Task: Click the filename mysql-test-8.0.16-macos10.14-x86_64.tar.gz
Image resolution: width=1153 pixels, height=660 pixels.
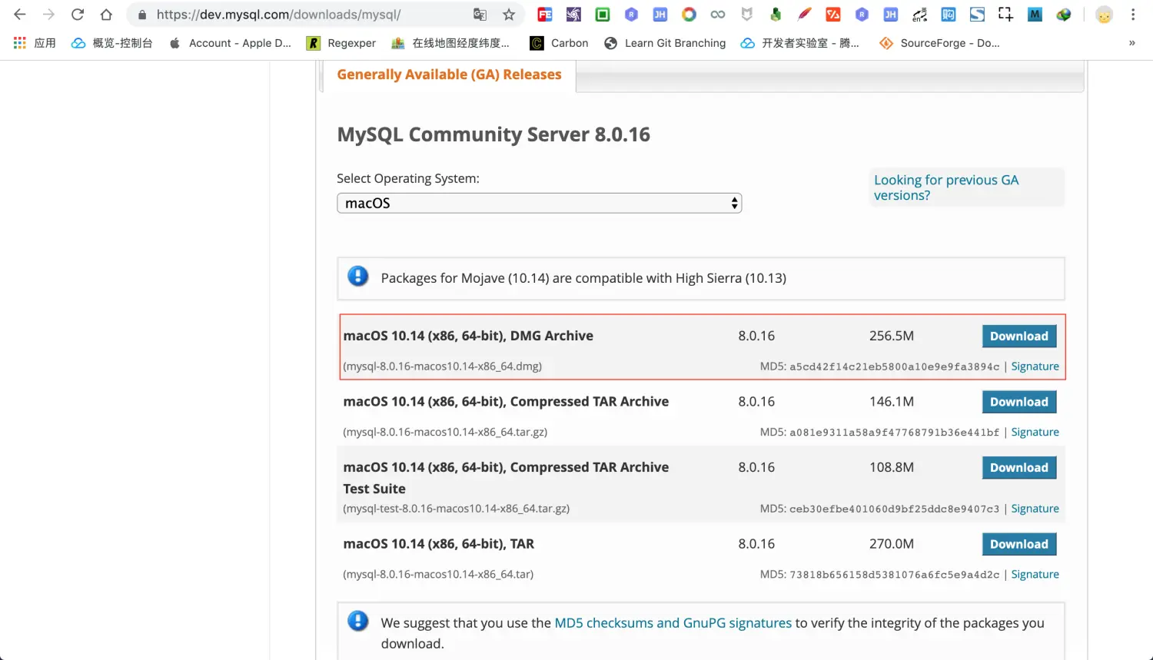Action: pos(457,509)
